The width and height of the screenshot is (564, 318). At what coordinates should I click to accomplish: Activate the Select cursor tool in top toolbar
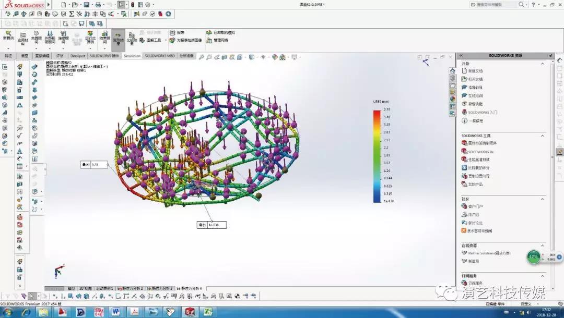(x=121, y=5)
